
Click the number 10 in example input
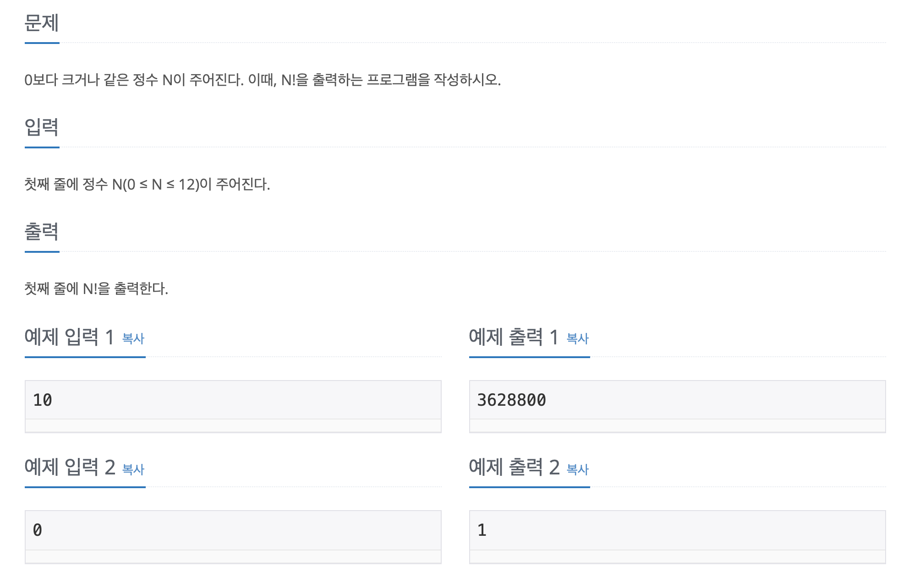point(43,400)
